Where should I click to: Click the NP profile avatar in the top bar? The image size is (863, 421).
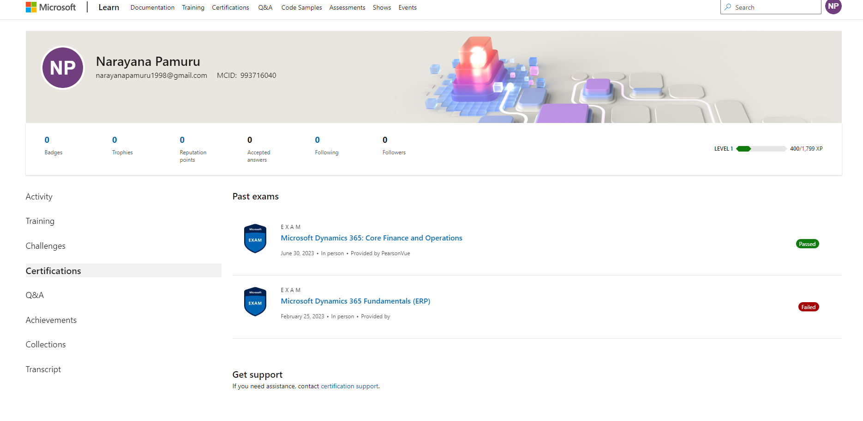point(833,7)
